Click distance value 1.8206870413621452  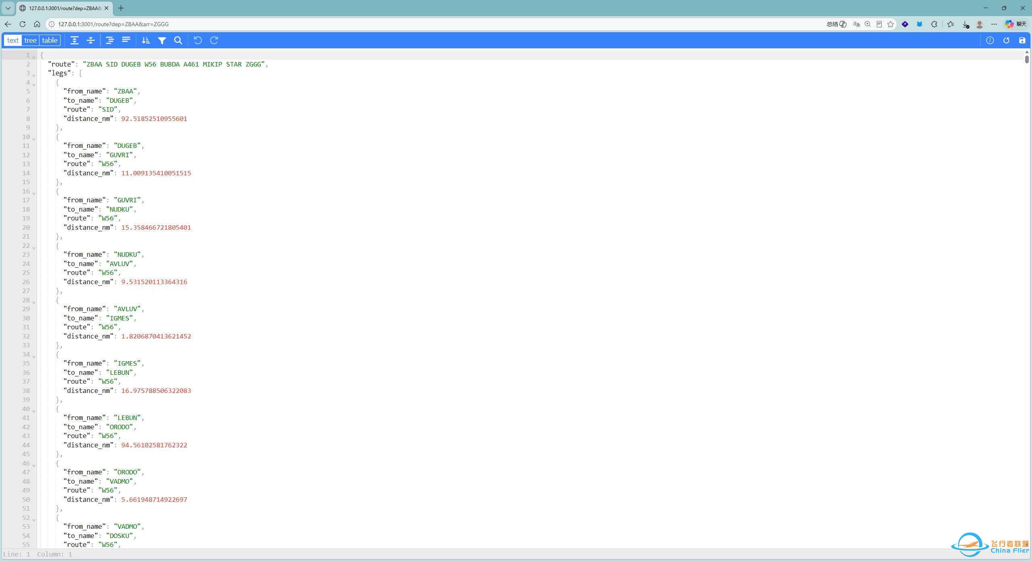(156, 336)
